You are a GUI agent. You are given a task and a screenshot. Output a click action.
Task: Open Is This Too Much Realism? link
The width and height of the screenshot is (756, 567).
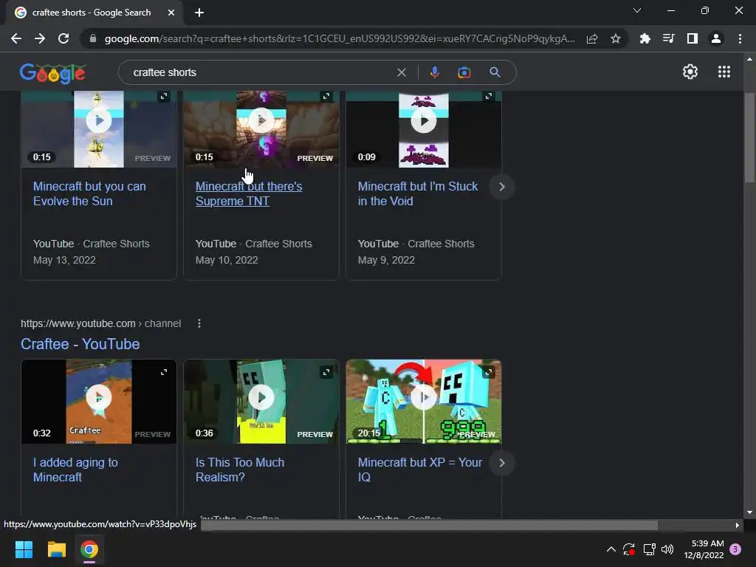click(240, 470)
